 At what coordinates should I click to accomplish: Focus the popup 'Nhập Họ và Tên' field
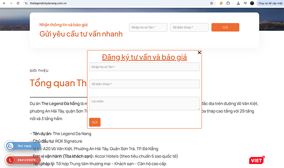pyautogui.click(x=144, y=67)
